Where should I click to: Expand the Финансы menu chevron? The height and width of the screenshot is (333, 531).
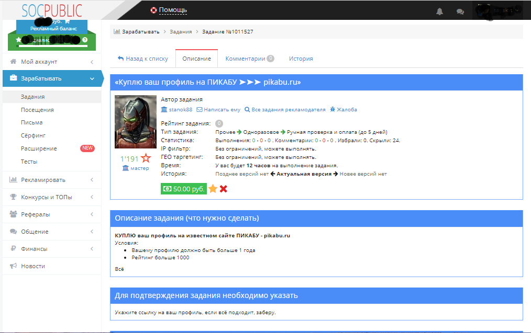coord(92,249)
